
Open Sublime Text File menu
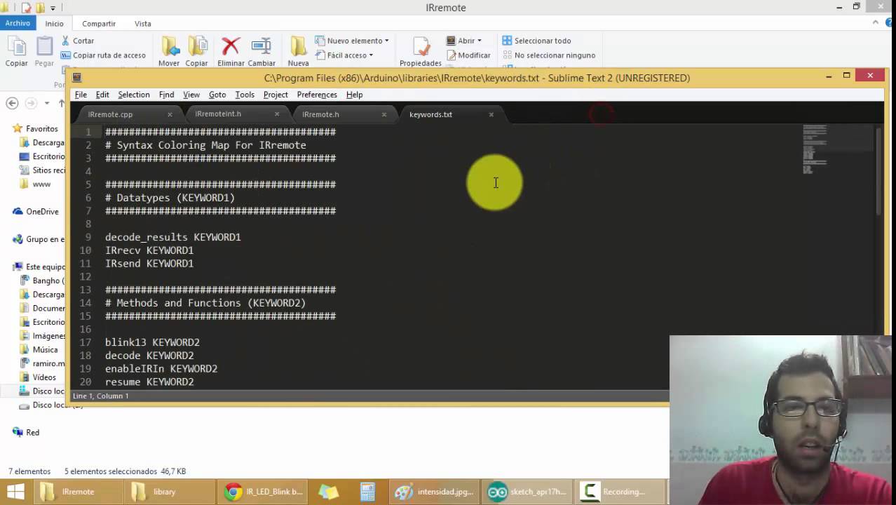pos(81,95)
